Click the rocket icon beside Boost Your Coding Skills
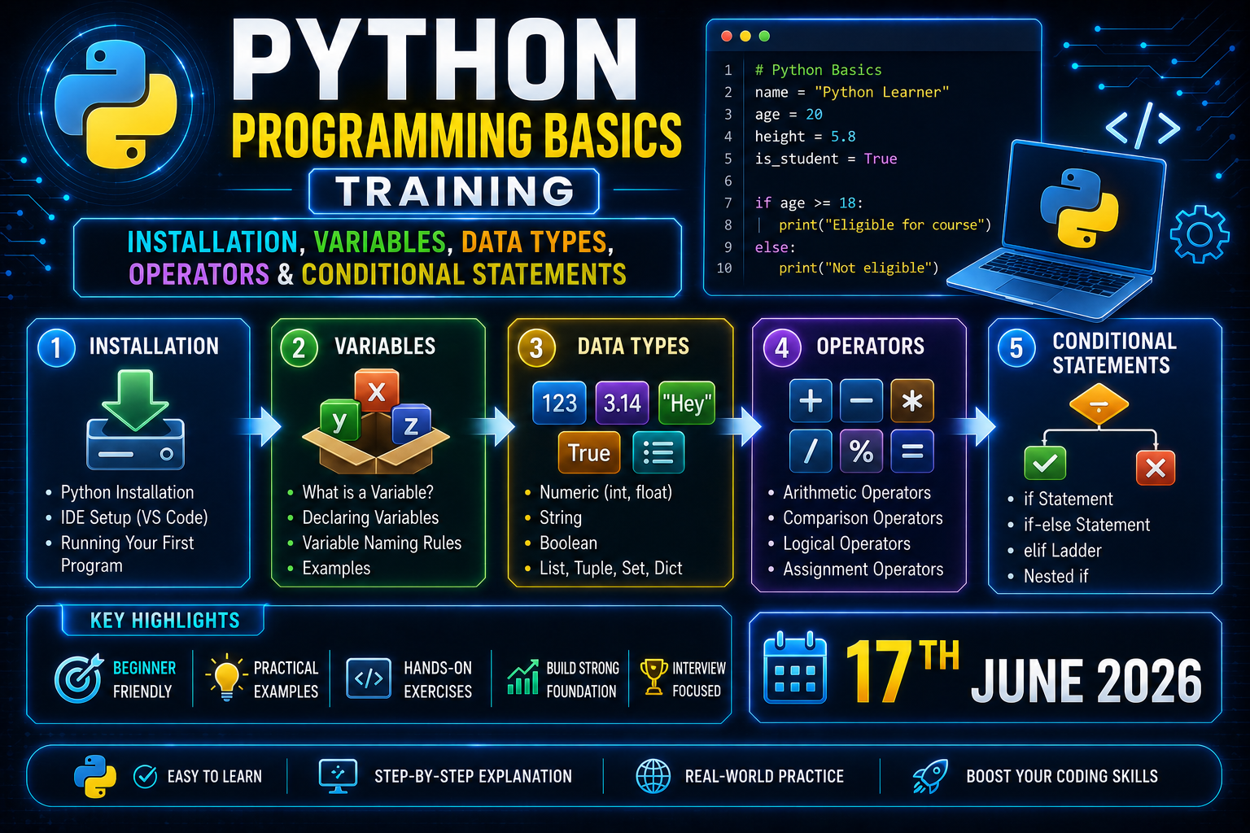This screenshot has height=833, width=1250. 930,776
